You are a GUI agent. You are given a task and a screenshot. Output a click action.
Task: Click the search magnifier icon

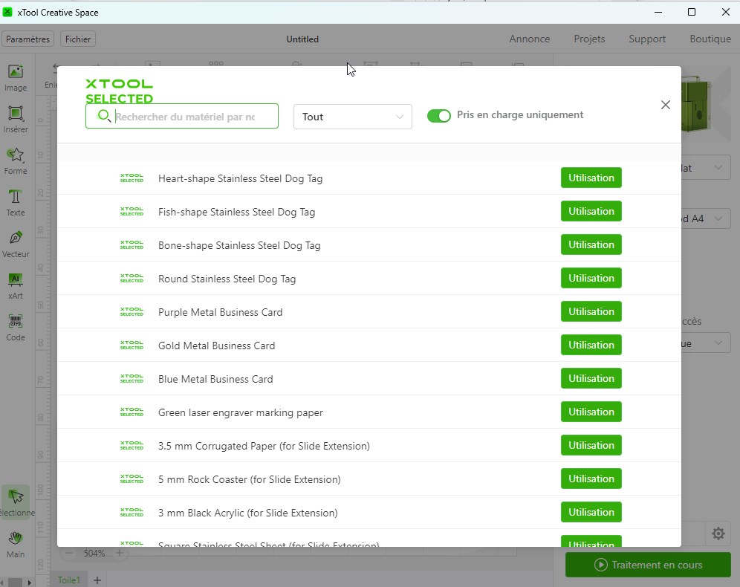tap(104, 116)
